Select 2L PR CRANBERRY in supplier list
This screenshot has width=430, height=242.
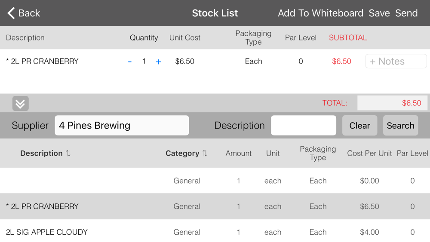coord(215,206)
